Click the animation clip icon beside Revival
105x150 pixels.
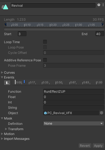pyautogui.click(x=5, y=7)
